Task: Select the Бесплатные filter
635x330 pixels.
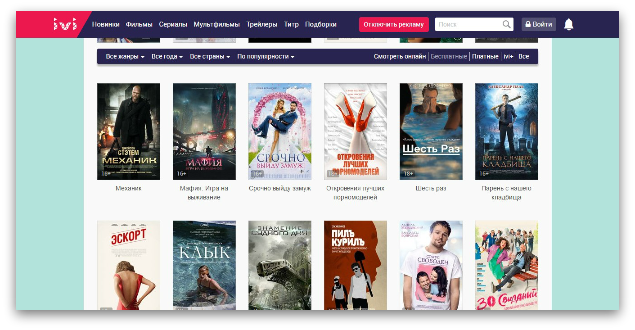Action: tap(449, 56)
